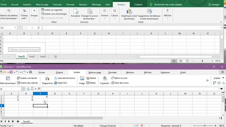Click Actualiser in Excel ribbon

point(75,14)
